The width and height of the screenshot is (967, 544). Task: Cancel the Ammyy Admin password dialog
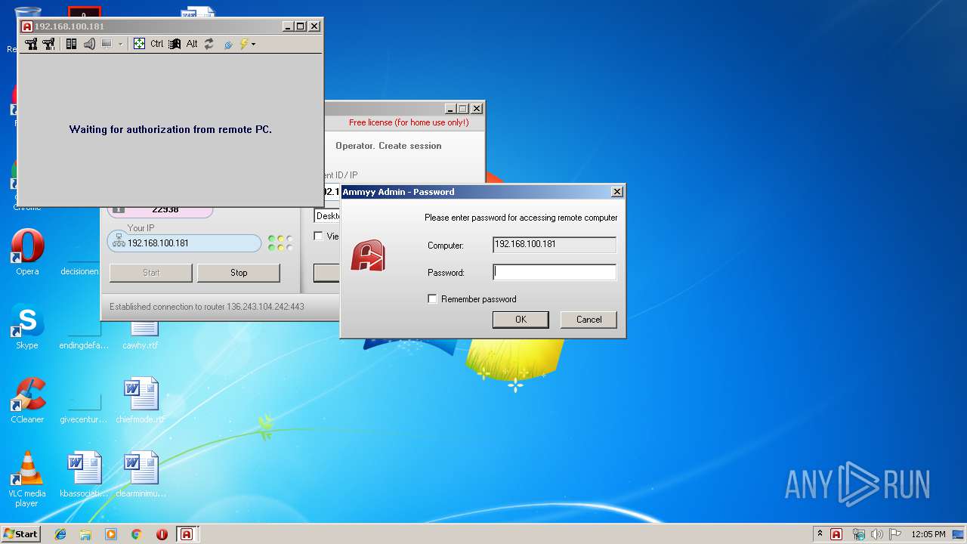(x=589, y=320)
